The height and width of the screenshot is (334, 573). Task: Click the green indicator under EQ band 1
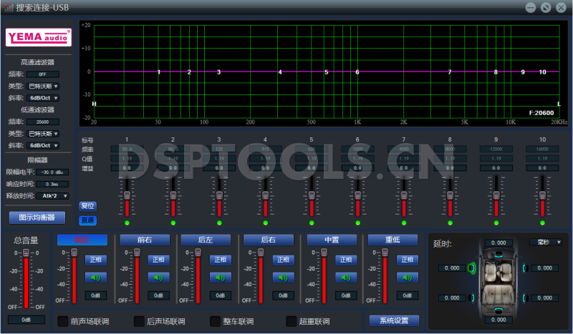click(127, 222)
